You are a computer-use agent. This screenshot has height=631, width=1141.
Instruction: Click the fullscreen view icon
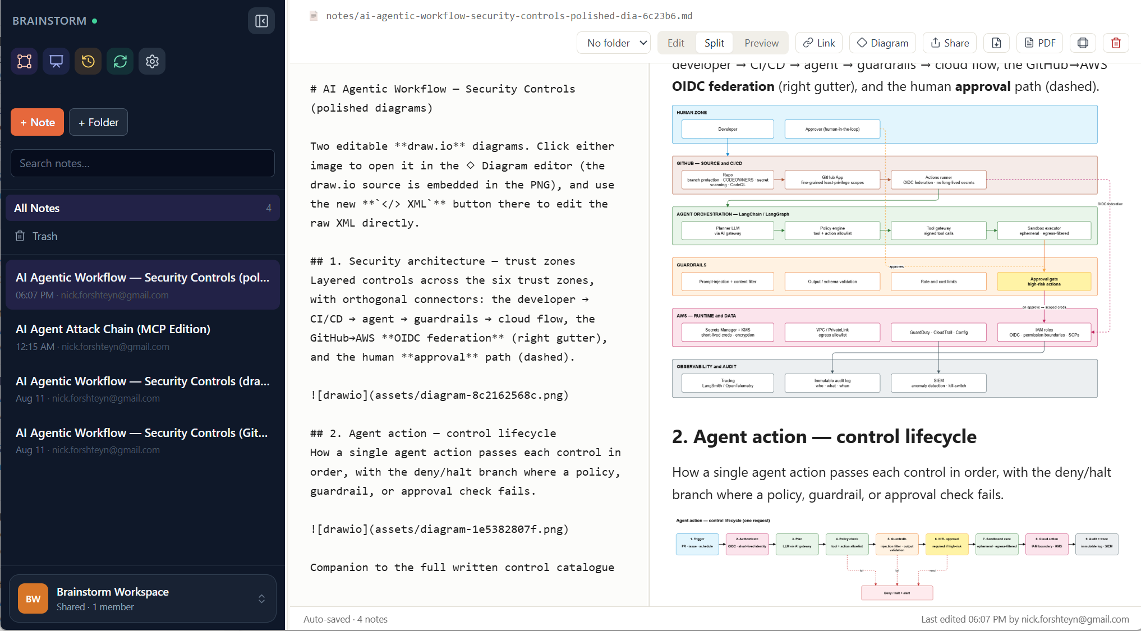1083,43
